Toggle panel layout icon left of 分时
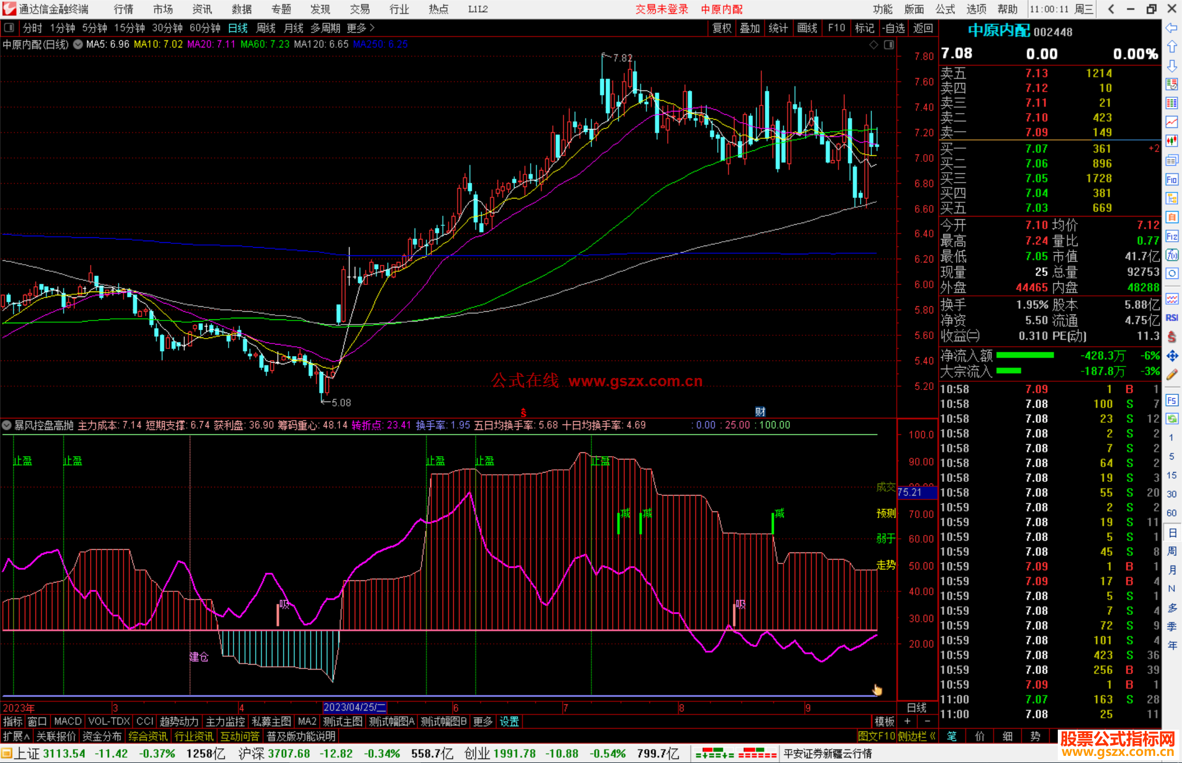1182x763 pixels. [9, 28]
